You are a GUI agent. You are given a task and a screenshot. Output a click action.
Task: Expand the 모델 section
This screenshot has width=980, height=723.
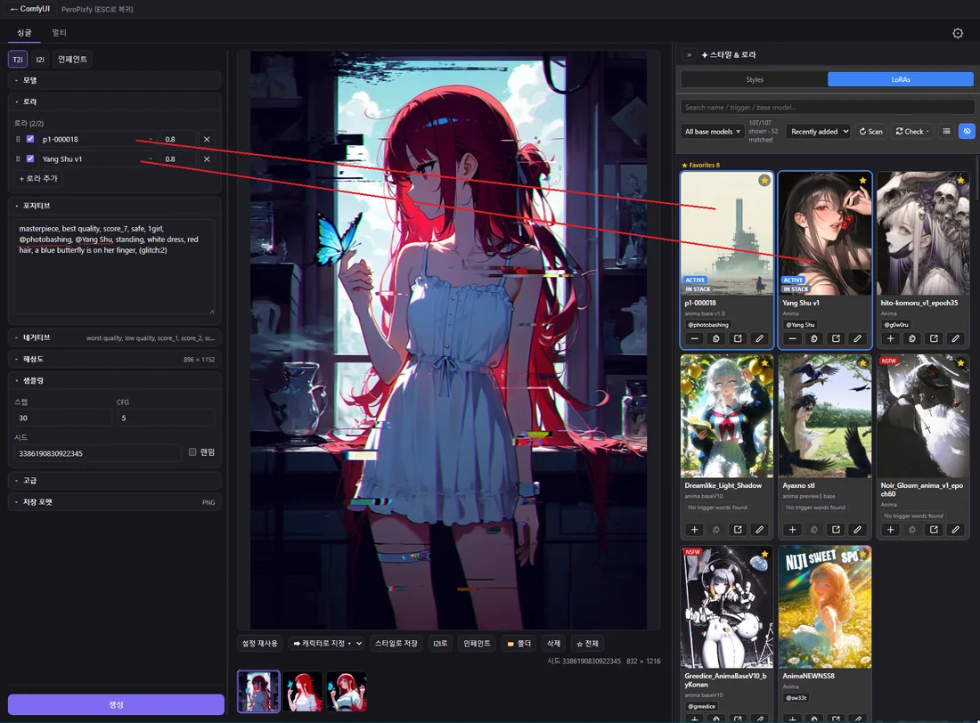114,80
